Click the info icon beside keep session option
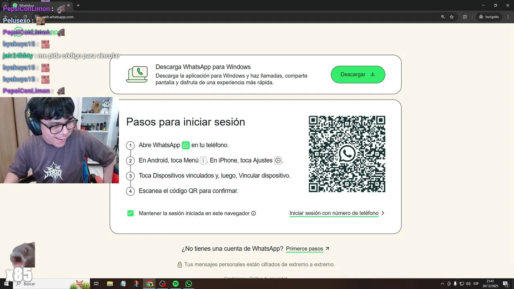This screenshot has width=514, height=289. (253, 214)
